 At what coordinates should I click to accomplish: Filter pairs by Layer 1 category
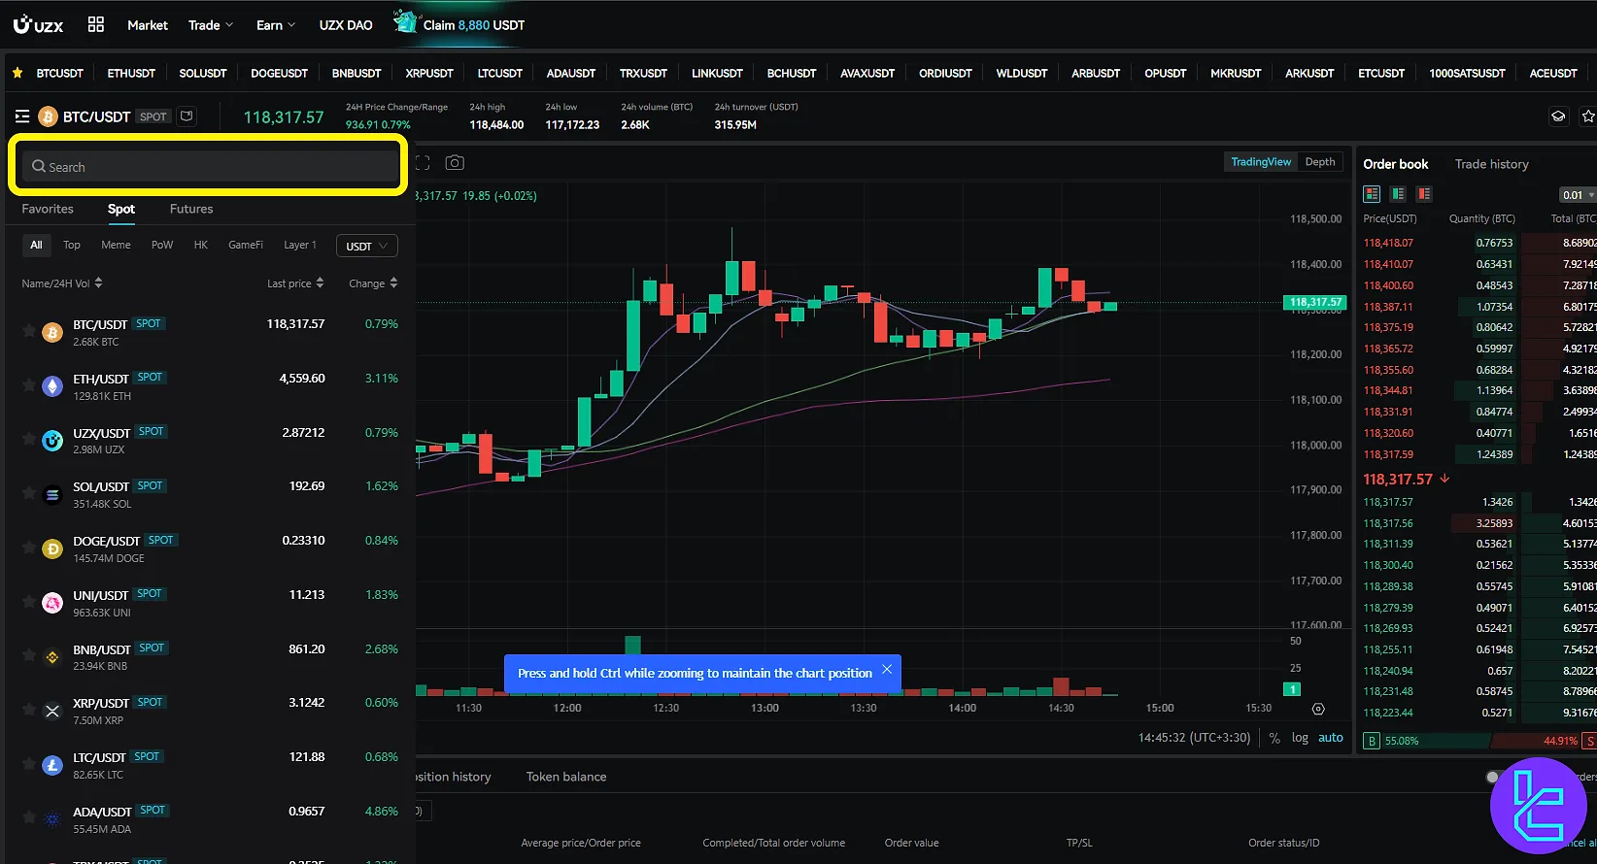[x=300, y=245]
